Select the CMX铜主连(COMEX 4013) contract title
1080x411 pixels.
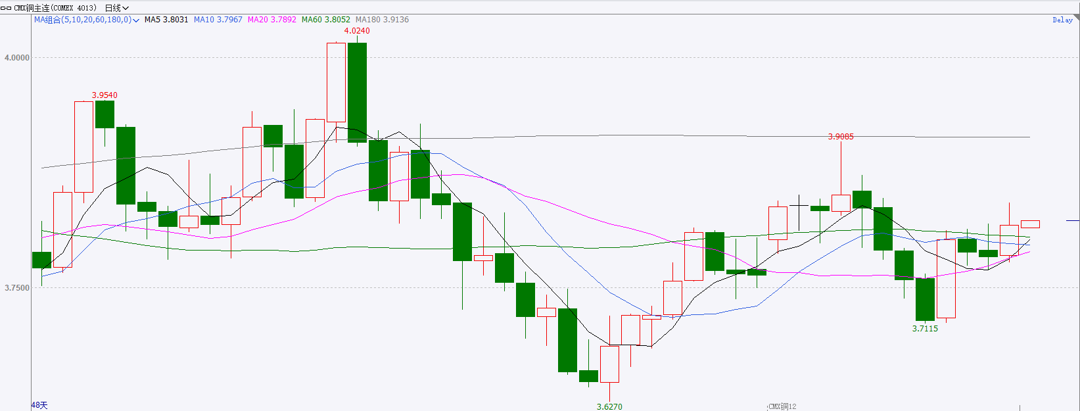tap(55, 8)
